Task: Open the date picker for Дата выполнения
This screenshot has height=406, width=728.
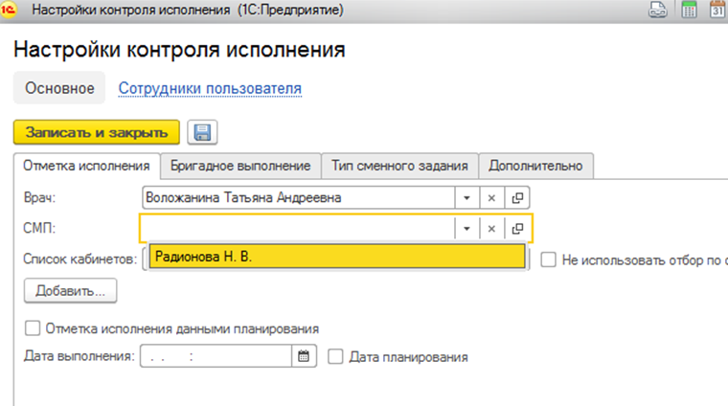Action: 304,357
